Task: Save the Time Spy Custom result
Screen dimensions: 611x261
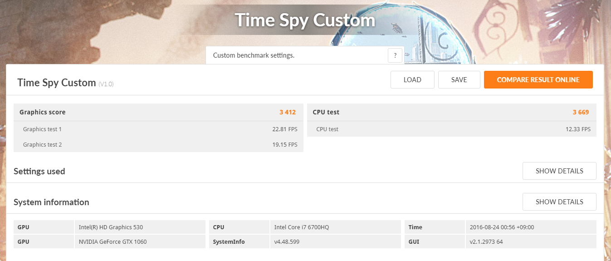Action: coord(459,79)
